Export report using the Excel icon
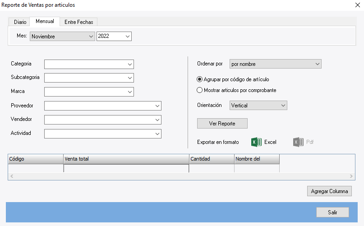This screenshot has height=226, width=364. (x=256, y=142)
